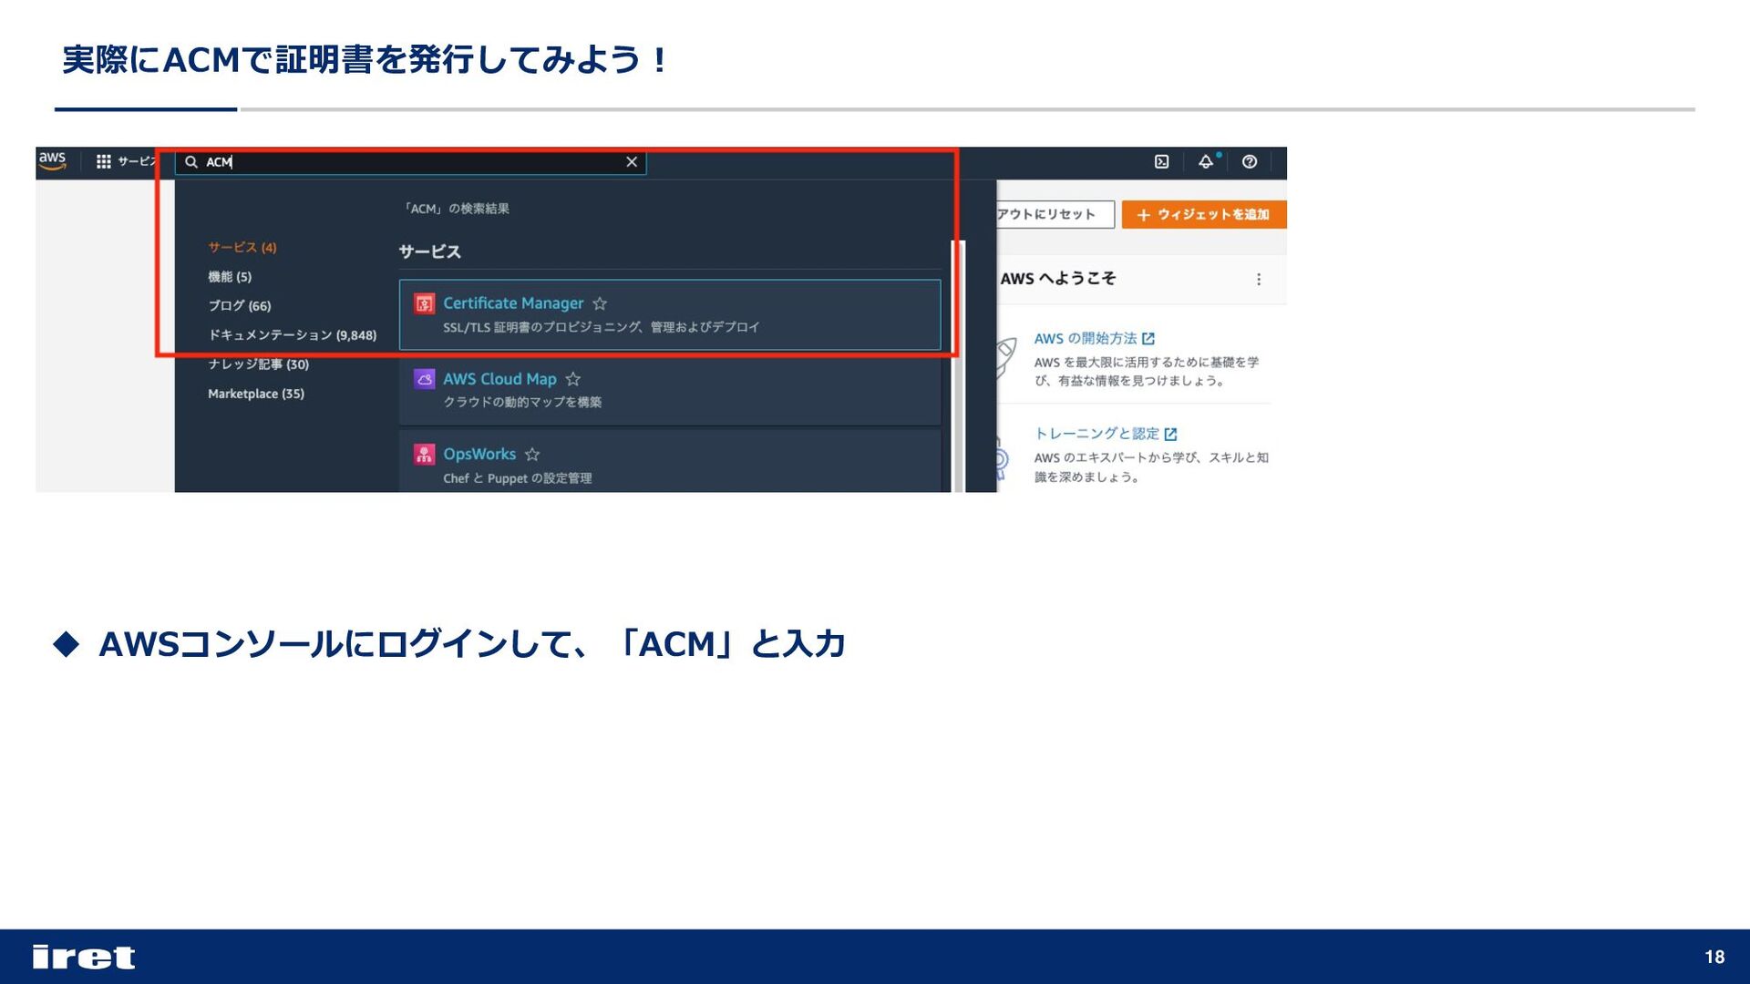The image size is (1750, 984).
Task: Click ウィジェットを追加 button
Action: tap(1203, 214)
